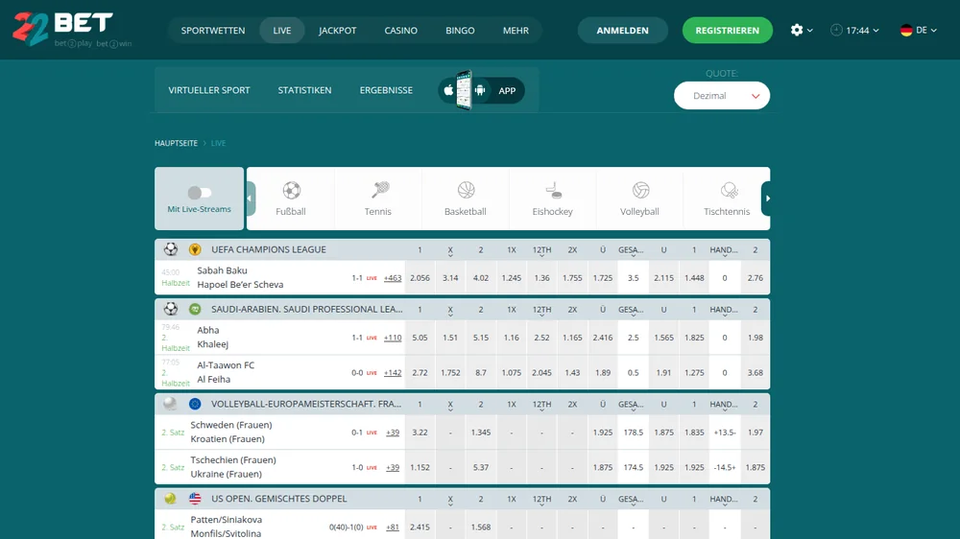960x539 pixels.
Task: Open the Tischtennis category
Action: [x=726, y=199]
